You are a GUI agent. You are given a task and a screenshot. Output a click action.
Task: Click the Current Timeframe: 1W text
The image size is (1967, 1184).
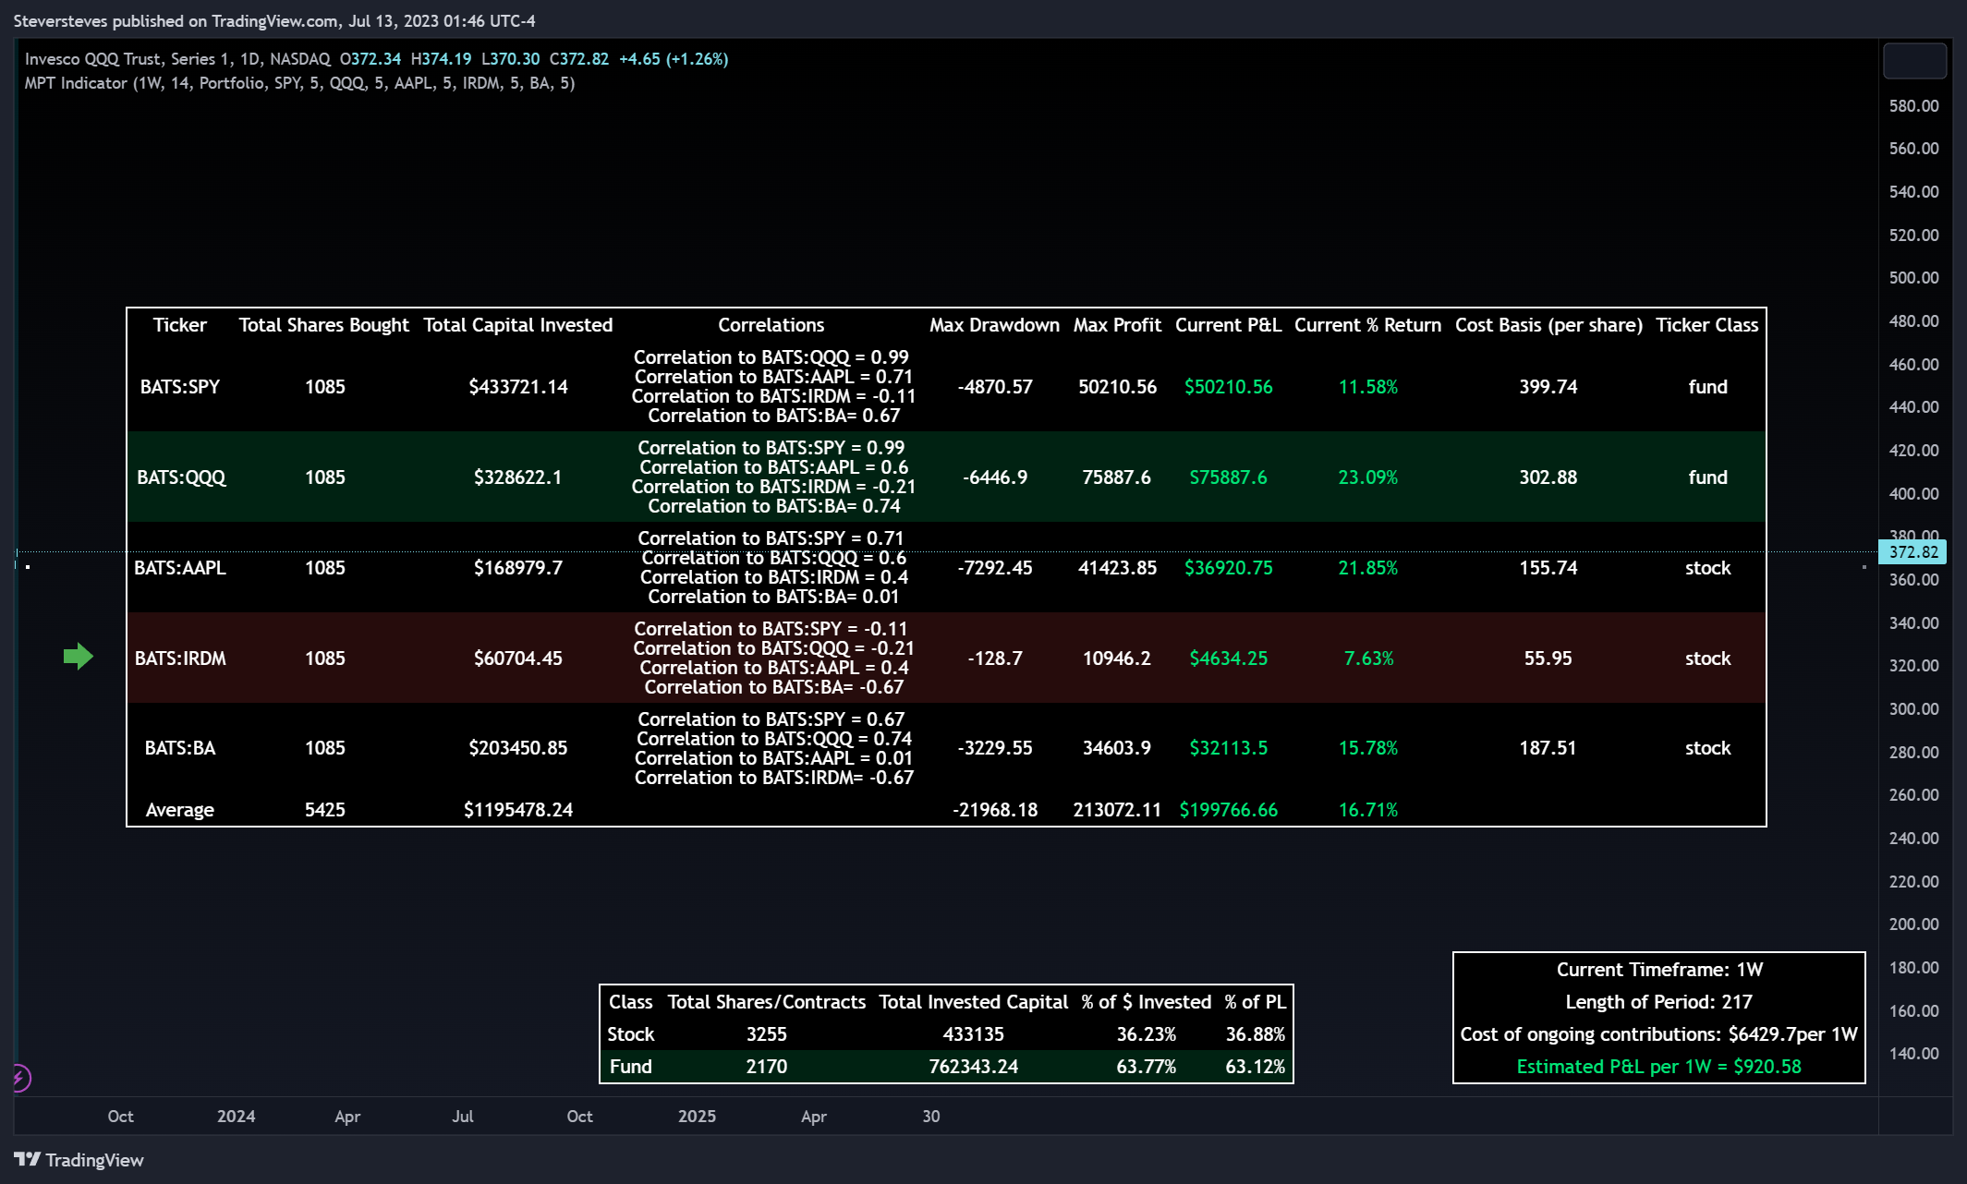click(1660, 970)
